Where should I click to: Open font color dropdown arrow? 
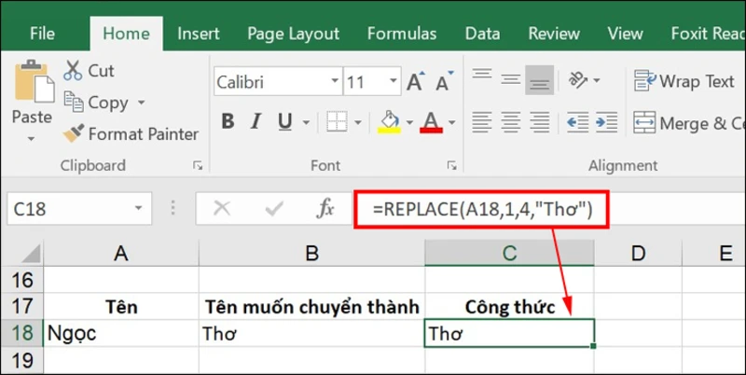[x=451, y=123]
